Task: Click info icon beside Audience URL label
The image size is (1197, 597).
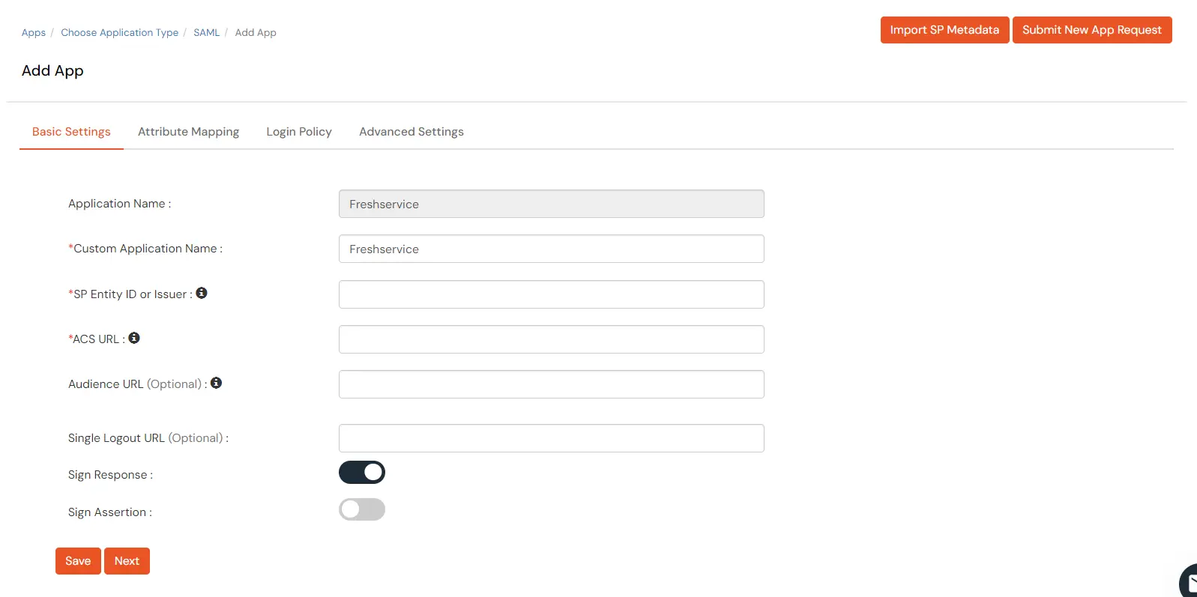Action: 216,383
